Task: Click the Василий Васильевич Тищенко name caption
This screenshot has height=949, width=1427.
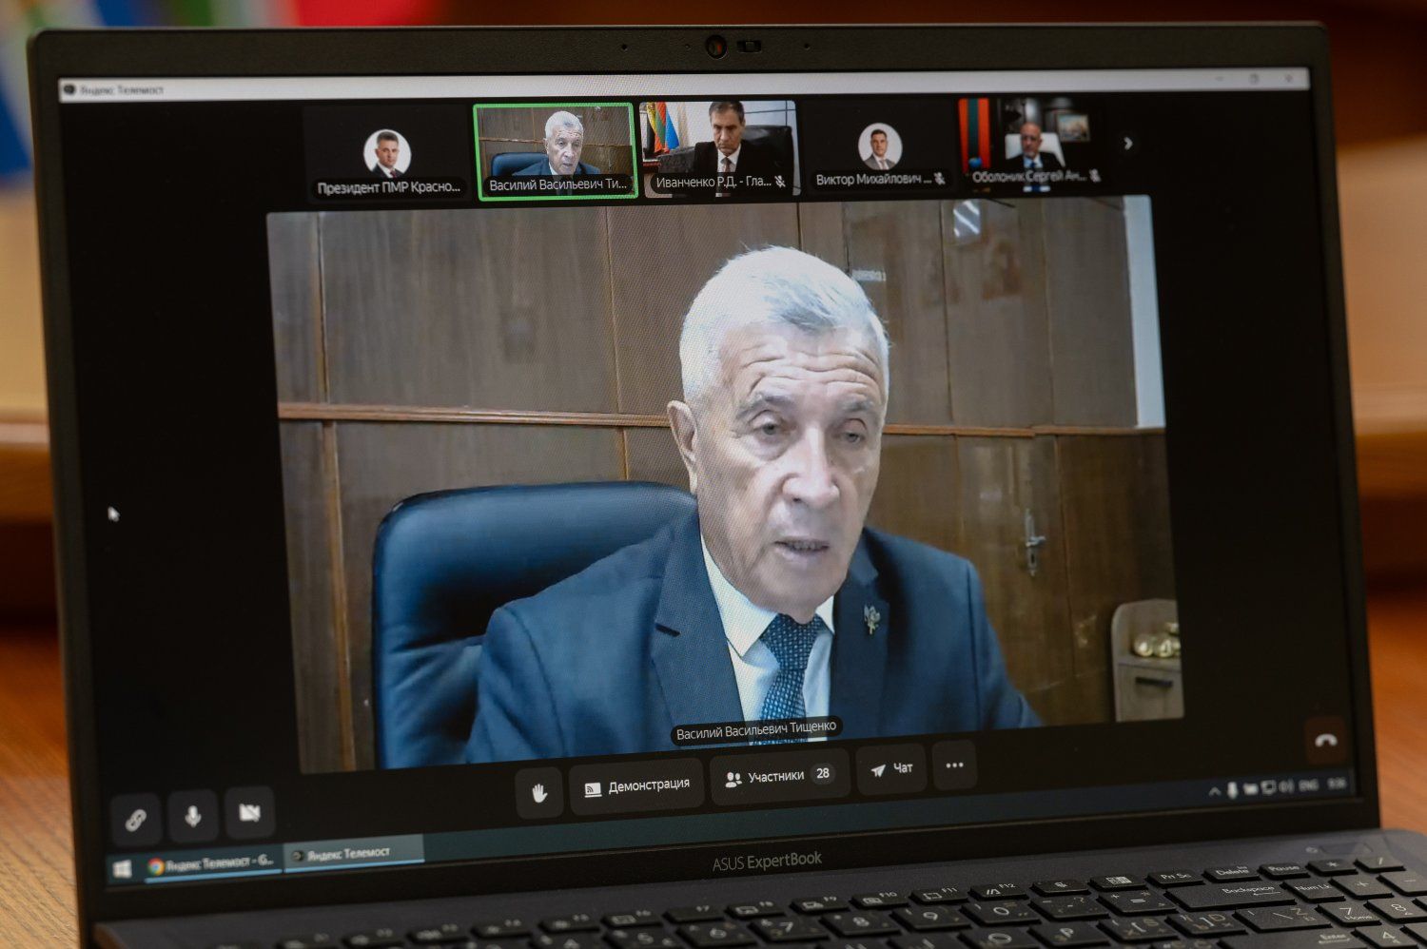Action: pos(756,730)
